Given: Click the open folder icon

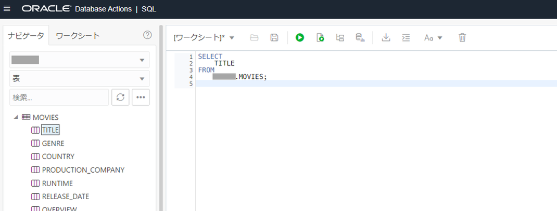Looking at the screenshot, I should click(x=254, y=37).
